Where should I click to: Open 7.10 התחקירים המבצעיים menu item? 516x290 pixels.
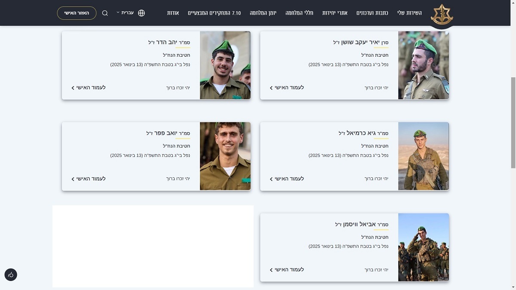tap(214, 13)
